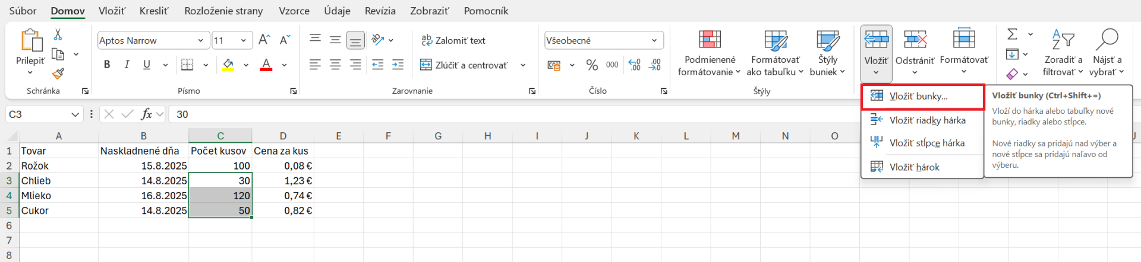Click the formula bar showing 30
The height and width of the screenshot is (262, 1141).
(x=654, y=114)
